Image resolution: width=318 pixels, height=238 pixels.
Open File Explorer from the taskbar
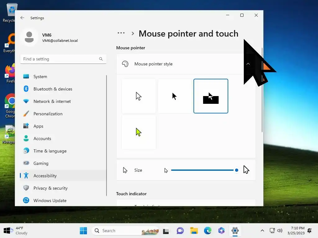click(194, 231)
